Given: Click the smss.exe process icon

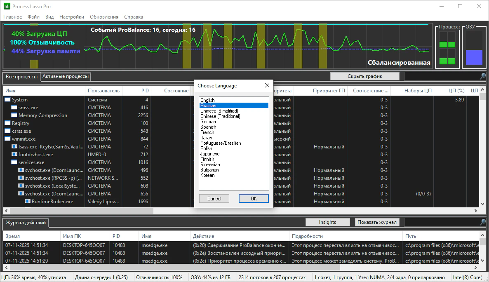Looking at the screenshot, I should 14,108.
